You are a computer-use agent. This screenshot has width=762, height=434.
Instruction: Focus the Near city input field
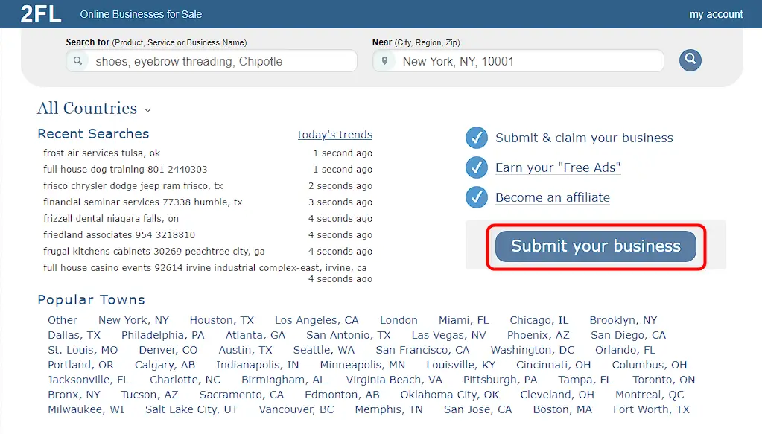[x=518, y=61]
